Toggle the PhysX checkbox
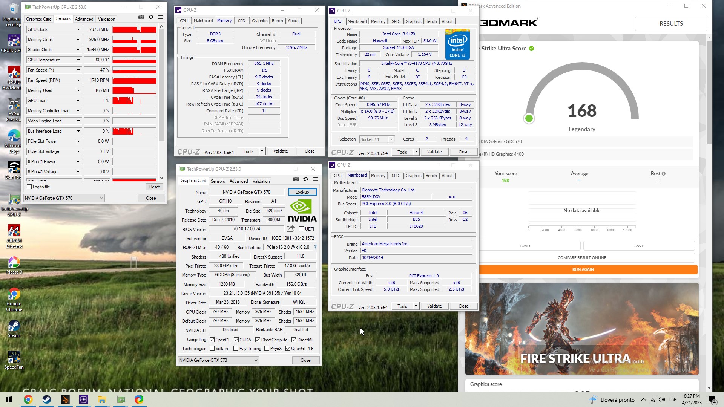 click(267, 349)
